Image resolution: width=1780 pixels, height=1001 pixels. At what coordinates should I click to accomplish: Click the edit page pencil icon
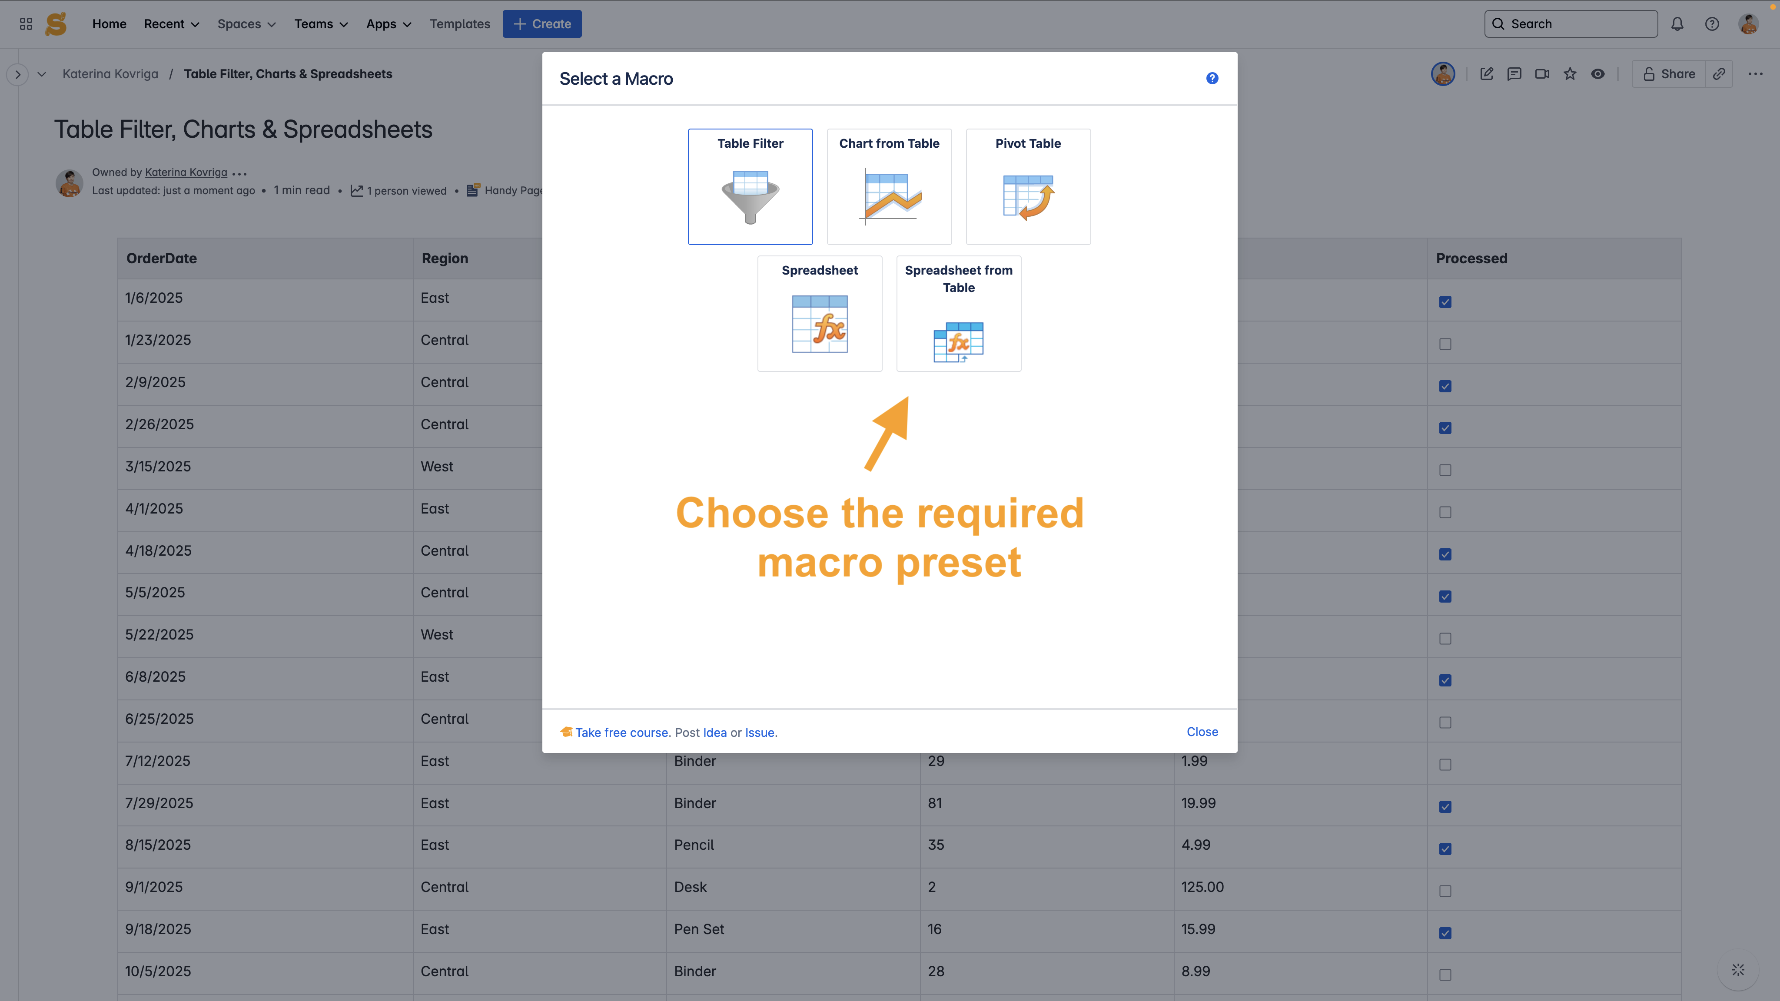pos(1486,74)
